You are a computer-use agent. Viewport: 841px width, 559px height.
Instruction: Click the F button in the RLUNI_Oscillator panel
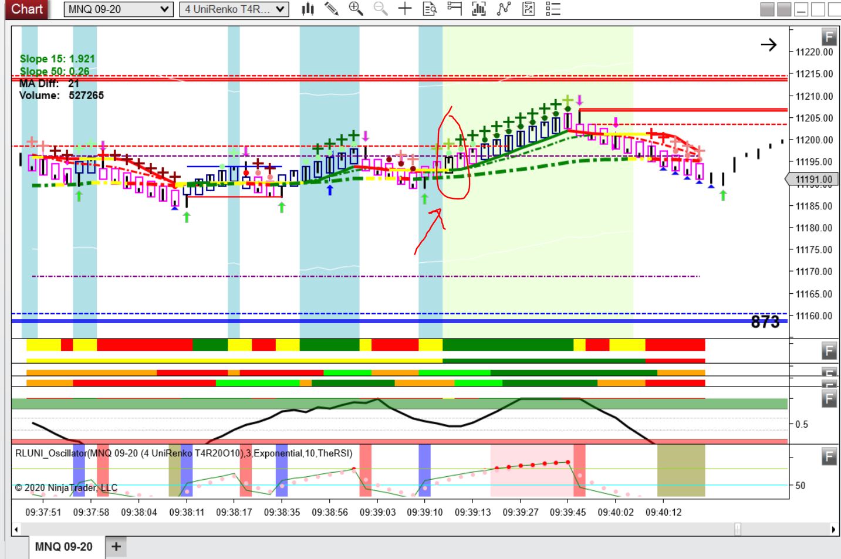pos(829,456)
